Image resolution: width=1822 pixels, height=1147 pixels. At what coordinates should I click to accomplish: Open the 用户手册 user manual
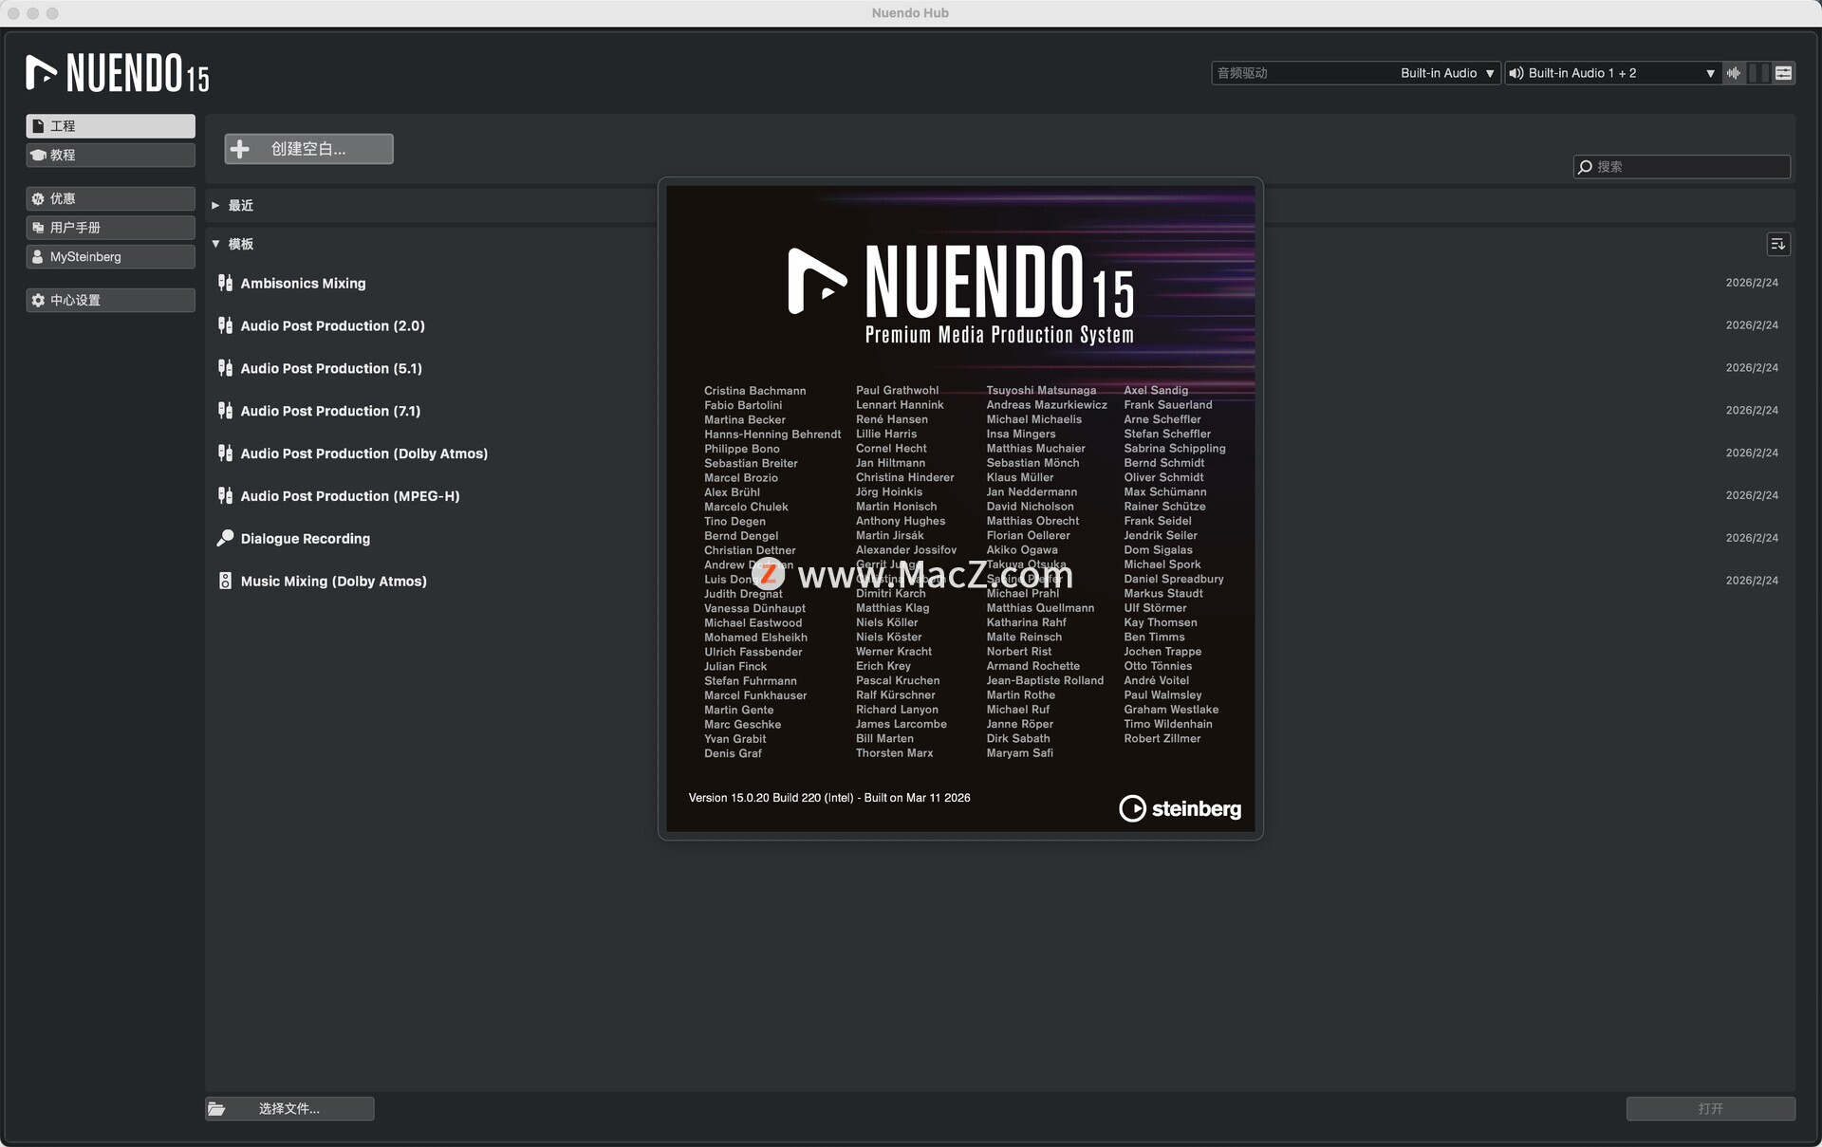point(110,228)
